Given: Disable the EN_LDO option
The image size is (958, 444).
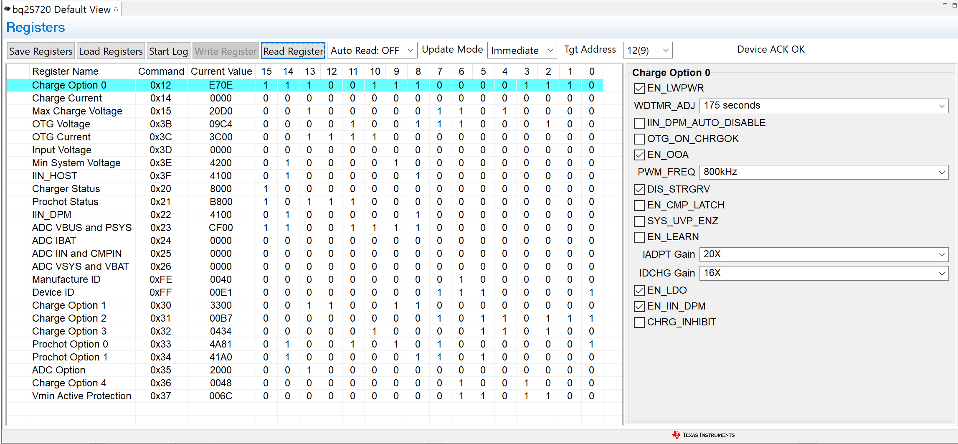Looking at the screenshot, I should point(639,290).
